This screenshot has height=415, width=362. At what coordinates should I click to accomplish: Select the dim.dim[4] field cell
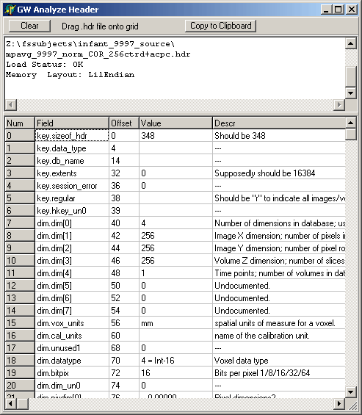pyautogui.click(x=72, y=273)
